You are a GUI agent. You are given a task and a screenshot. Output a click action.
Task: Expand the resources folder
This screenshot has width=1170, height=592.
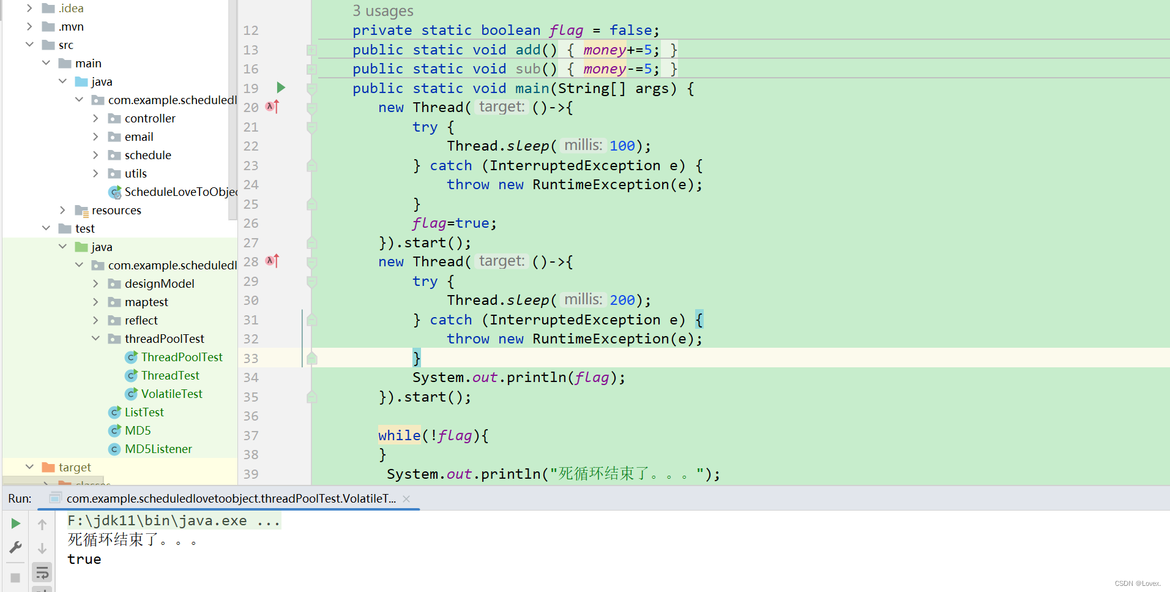pyautogui.click(x=62, y=210)
